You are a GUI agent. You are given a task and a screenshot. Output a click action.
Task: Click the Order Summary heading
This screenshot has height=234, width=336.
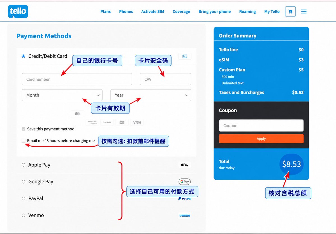(237, 36)
